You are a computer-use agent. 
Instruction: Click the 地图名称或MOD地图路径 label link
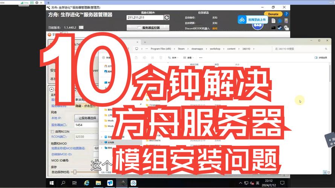(x=68, y=148)
